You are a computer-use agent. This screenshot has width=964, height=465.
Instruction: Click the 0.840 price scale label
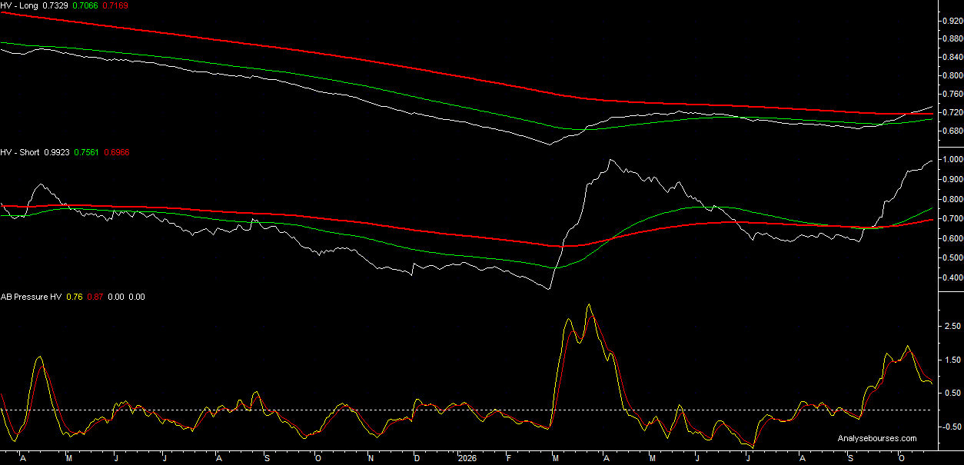pos(952,58)
